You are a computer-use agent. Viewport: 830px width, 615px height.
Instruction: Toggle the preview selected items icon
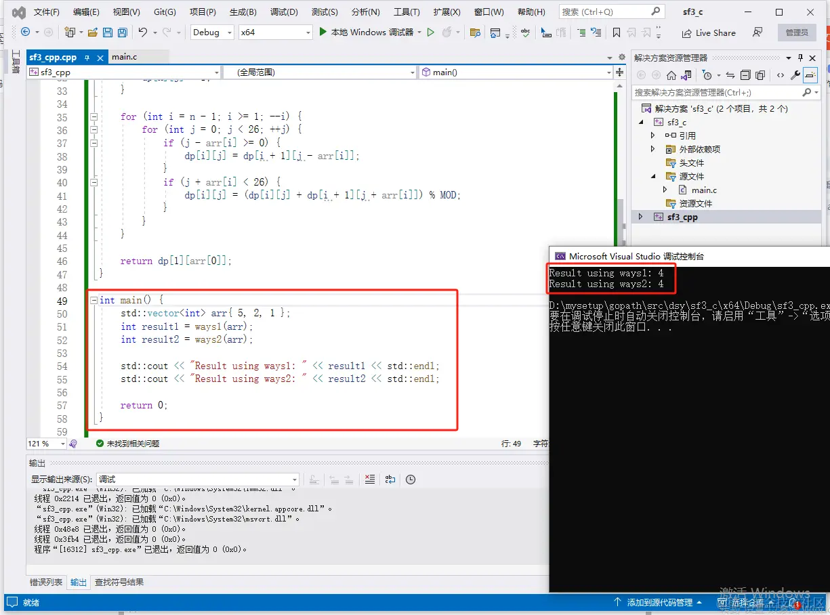811,75
